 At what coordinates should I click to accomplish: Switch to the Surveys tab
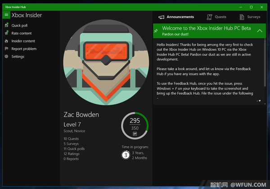pyautogui.click(x=250, y=17)
